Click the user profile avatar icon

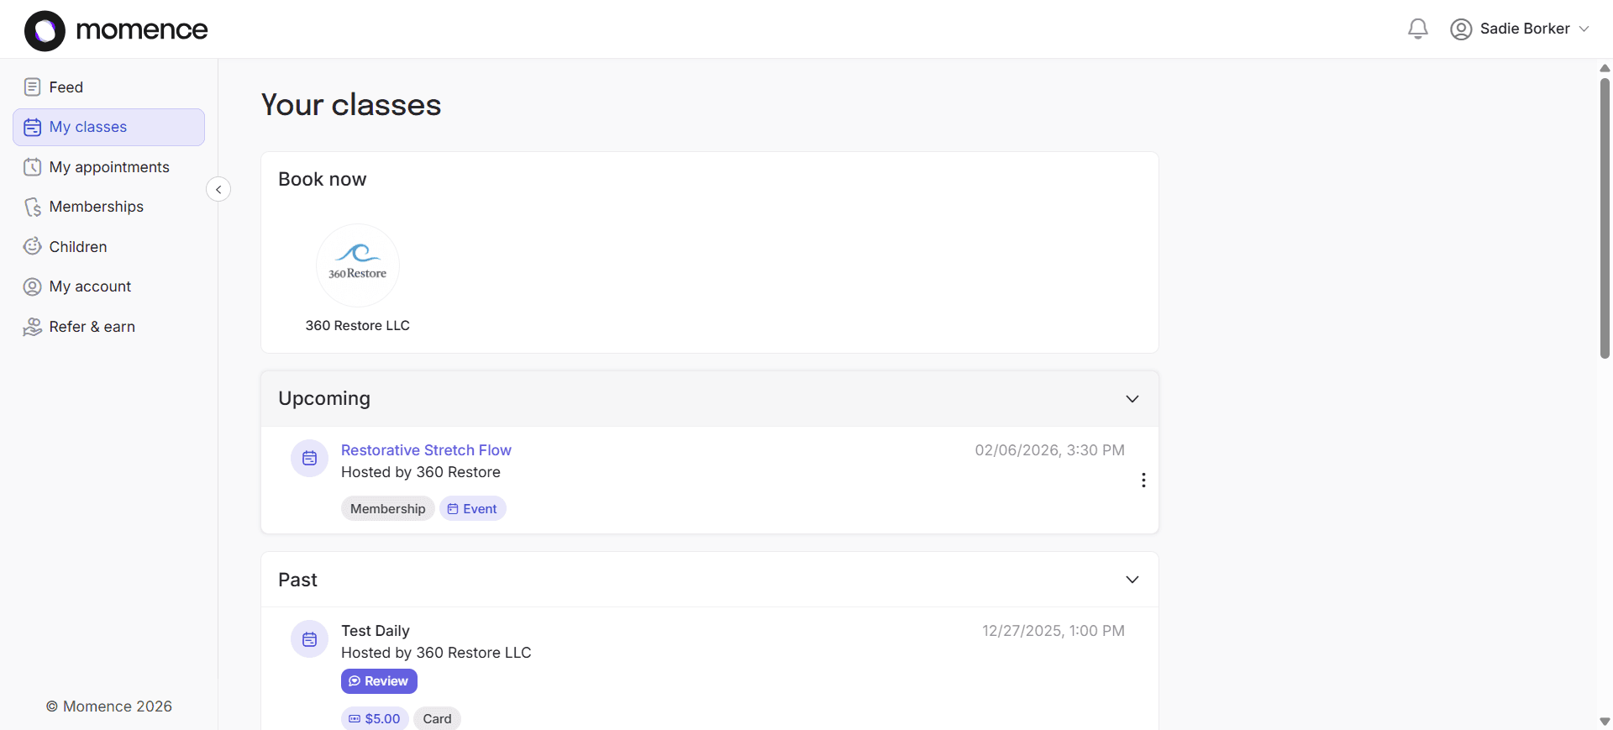pyautogui.click(x=1461, y=29)
